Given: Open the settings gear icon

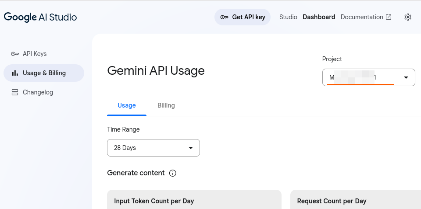Looking at the screenshot, I should (407, 17).
